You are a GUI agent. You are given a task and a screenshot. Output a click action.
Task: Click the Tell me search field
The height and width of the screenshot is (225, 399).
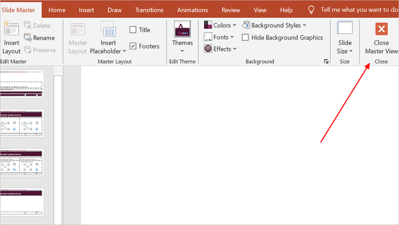[359, 10]
